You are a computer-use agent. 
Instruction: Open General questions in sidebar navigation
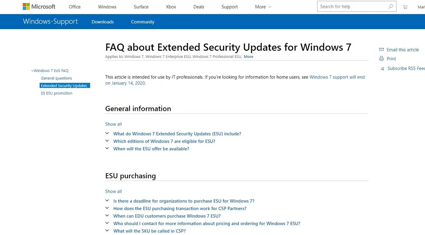[56, 78]
